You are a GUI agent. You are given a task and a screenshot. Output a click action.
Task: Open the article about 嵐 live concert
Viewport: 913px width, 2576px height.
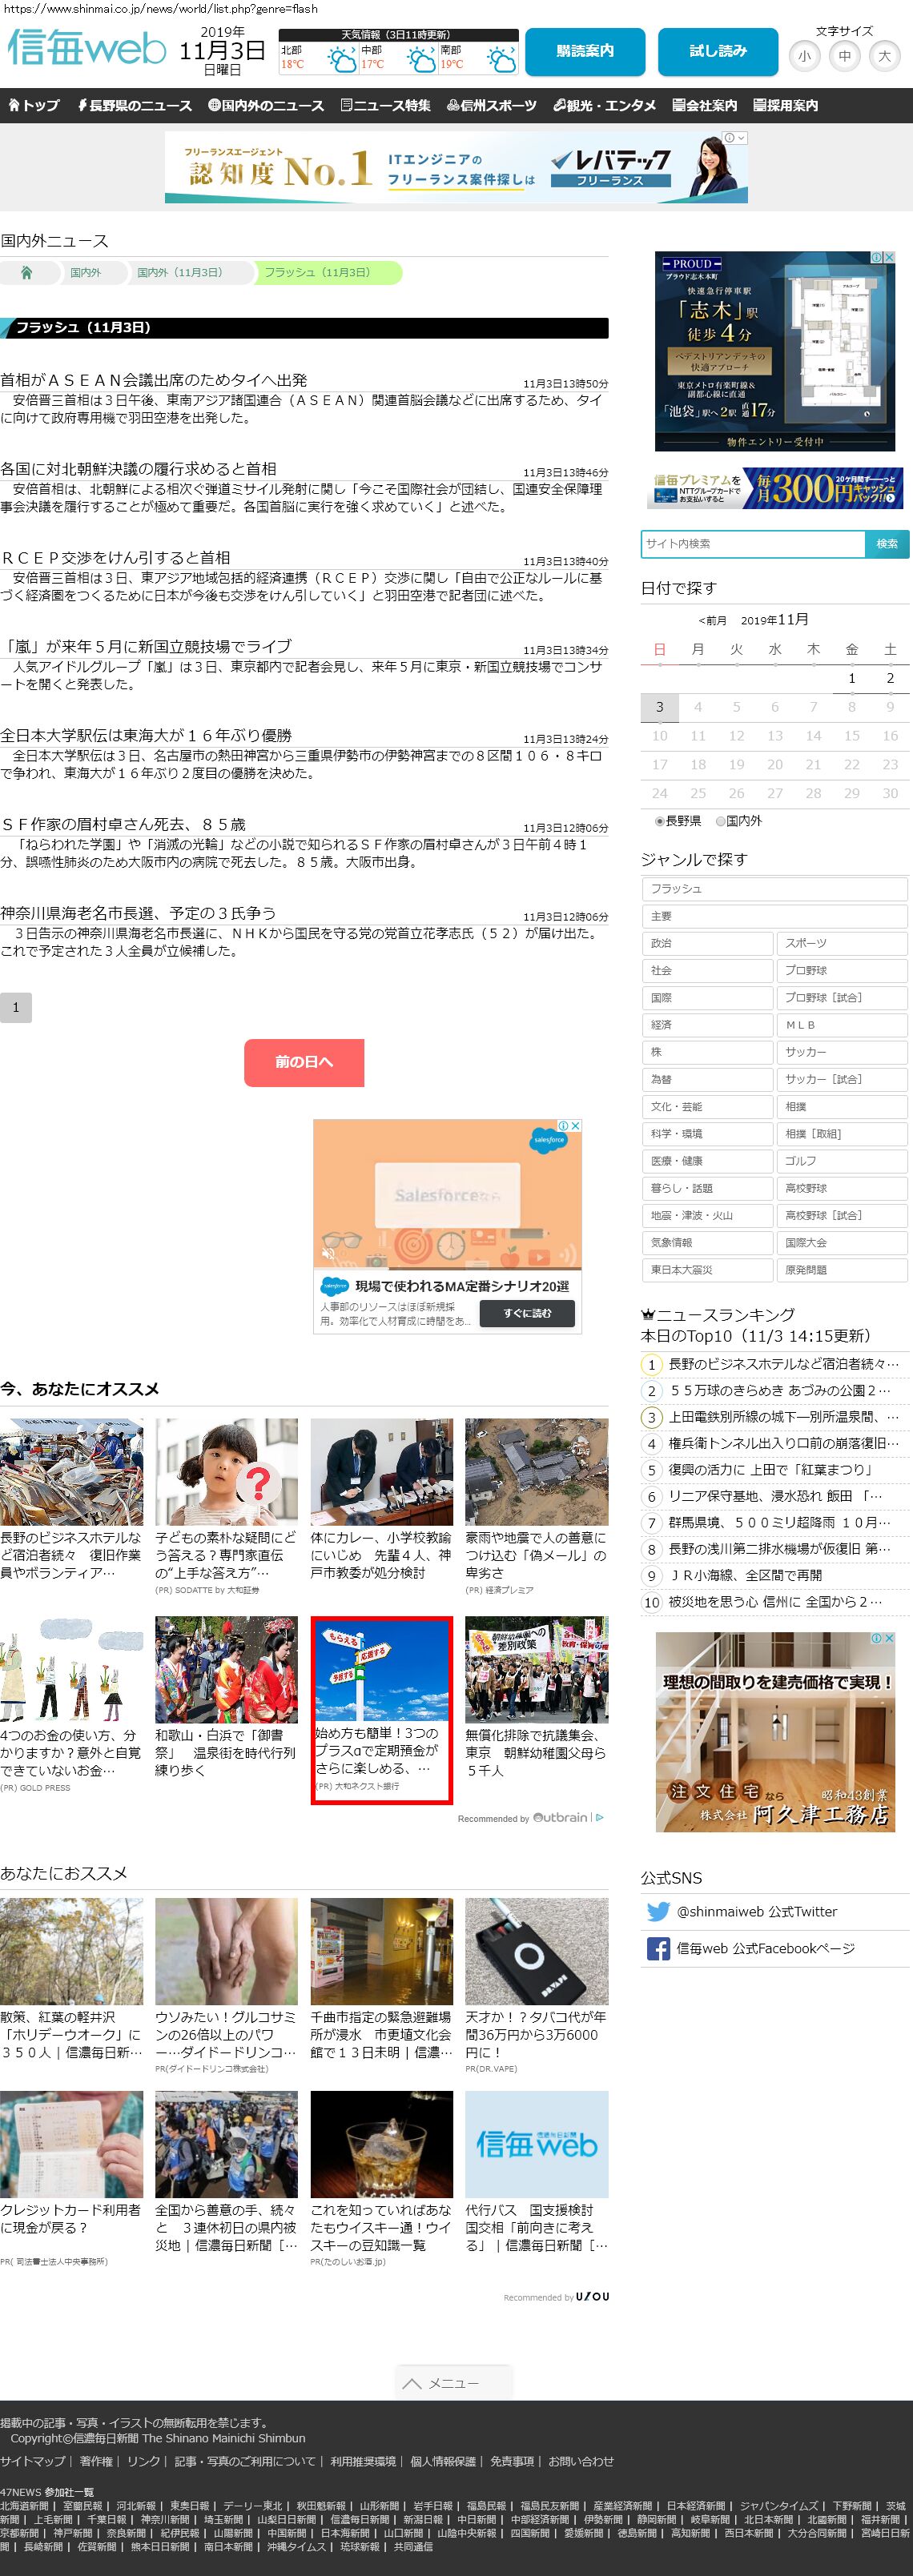tap(147, 647)
